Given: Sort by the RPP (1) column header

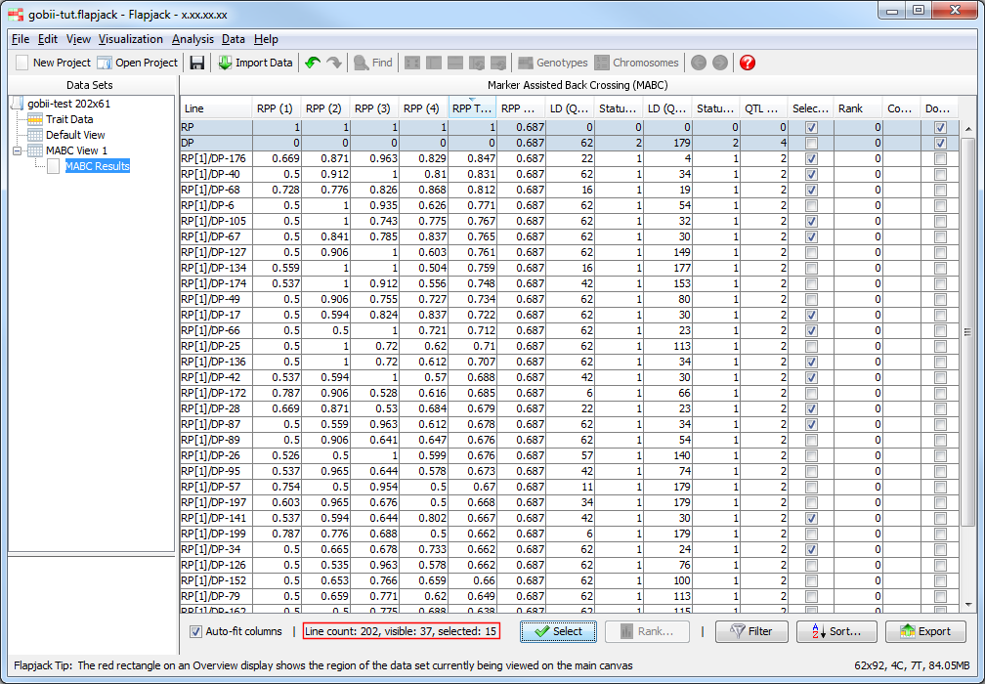Looking at the screenshot, I should (277, 108).
